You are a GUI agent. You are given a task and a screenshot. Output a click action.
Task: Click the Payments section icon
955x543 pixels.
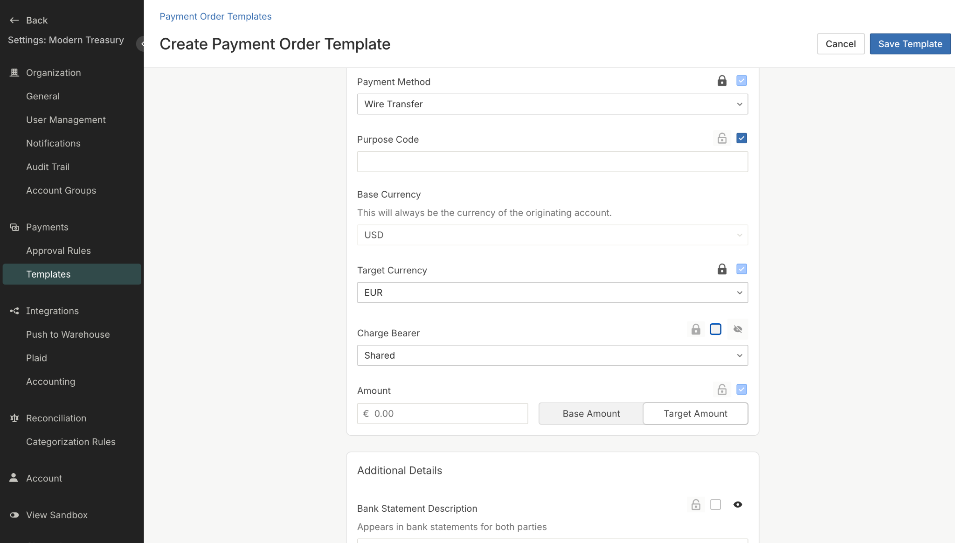point(14,227)
